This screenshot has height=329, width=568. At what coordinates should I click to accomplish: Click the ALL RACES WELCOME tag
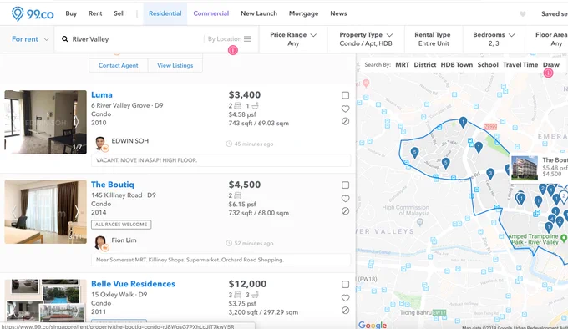click(121, 225)
